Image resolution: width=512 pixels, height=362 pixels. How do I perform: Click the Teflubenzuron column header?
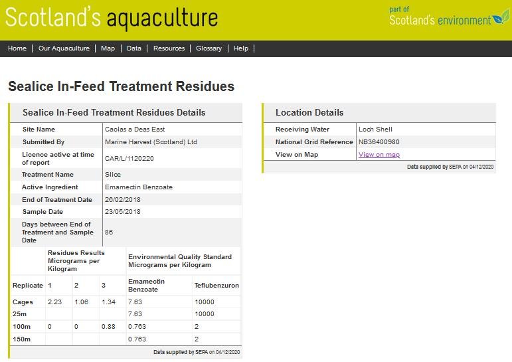tap(216, 286)
